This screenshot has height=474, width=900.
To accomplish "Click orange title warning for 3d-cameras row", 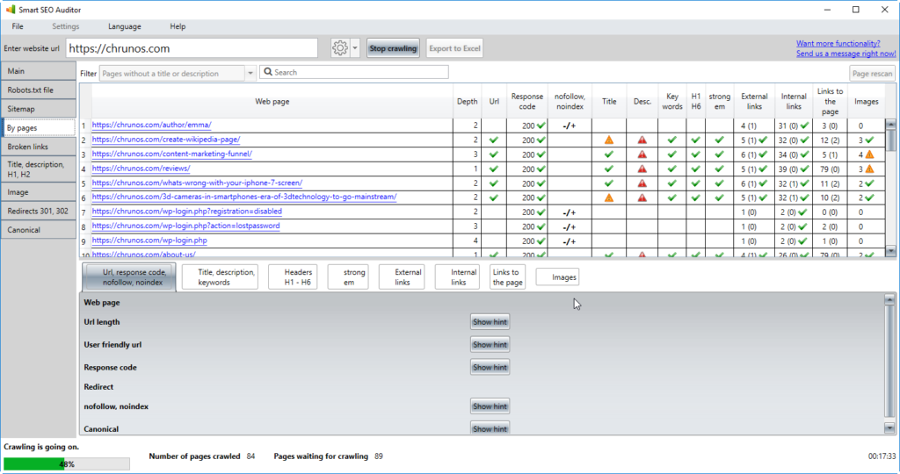I will [x=609, y=197].
